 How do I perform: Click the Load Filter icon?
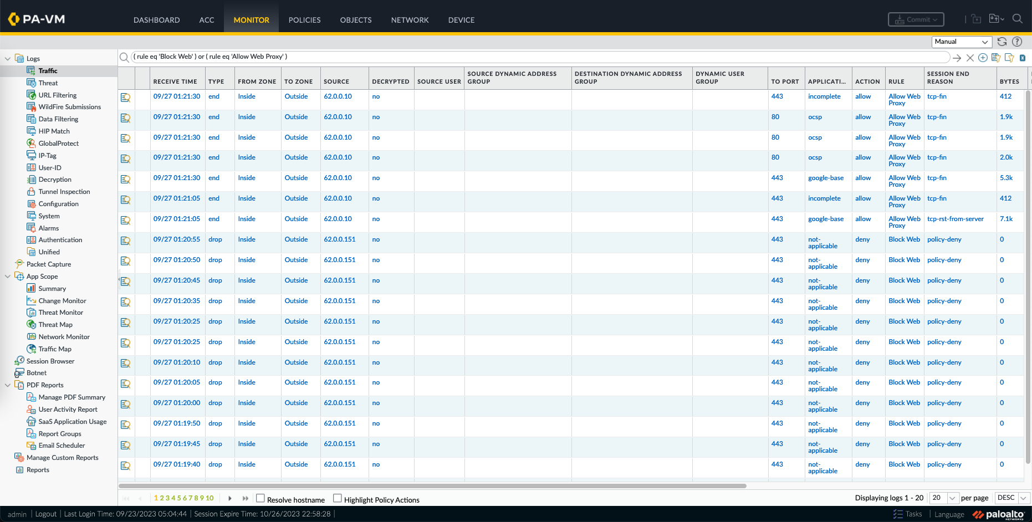click(x=1009, y=58)
